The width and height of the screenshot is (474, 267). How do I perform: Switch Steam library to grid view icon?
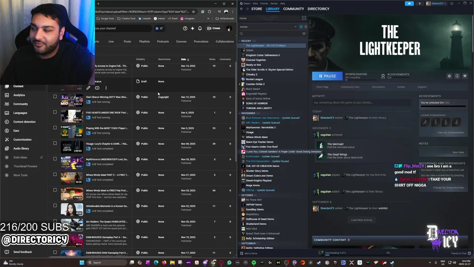coord(304,18)
